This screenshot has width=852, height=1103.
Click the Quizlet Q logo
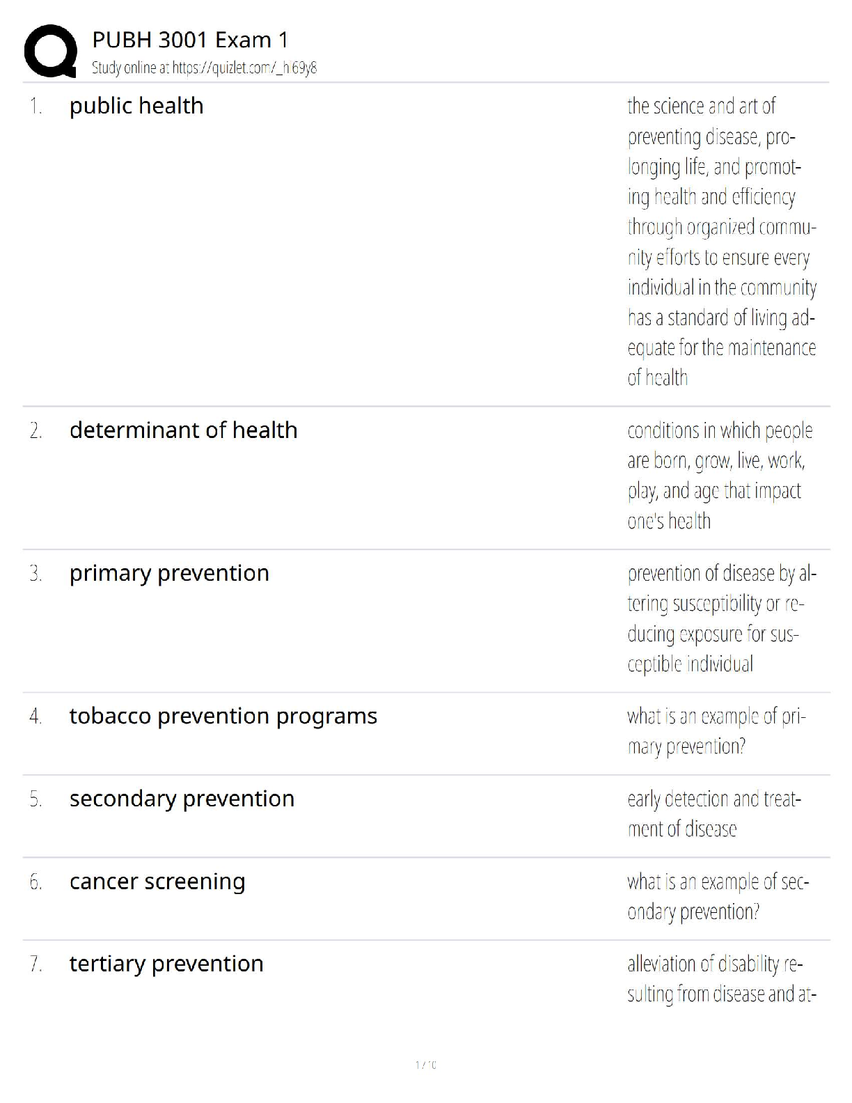[x=50, y=51]
